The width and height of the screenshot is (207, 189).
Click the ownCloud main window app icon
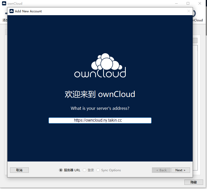[4, 3]
